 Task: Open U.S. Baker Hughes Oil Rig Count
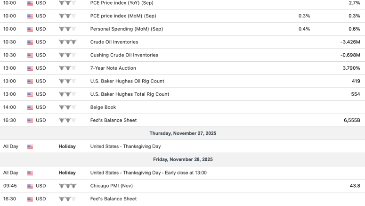click(x=127, y=81)
